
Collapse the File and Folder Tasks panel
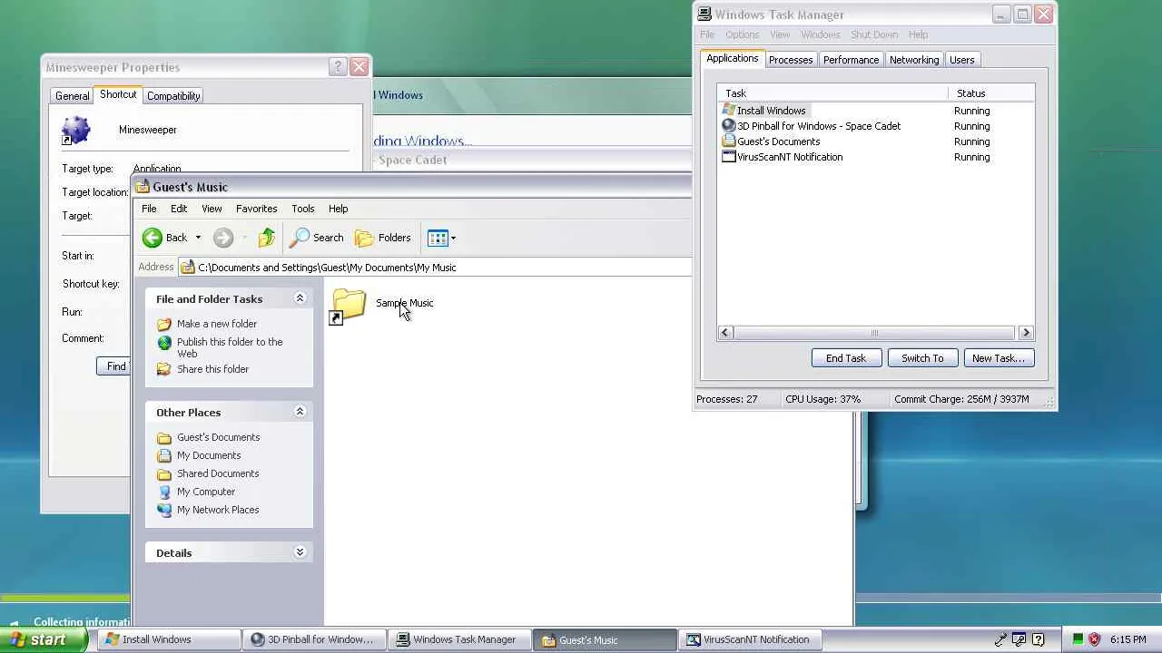pos(300,298)
